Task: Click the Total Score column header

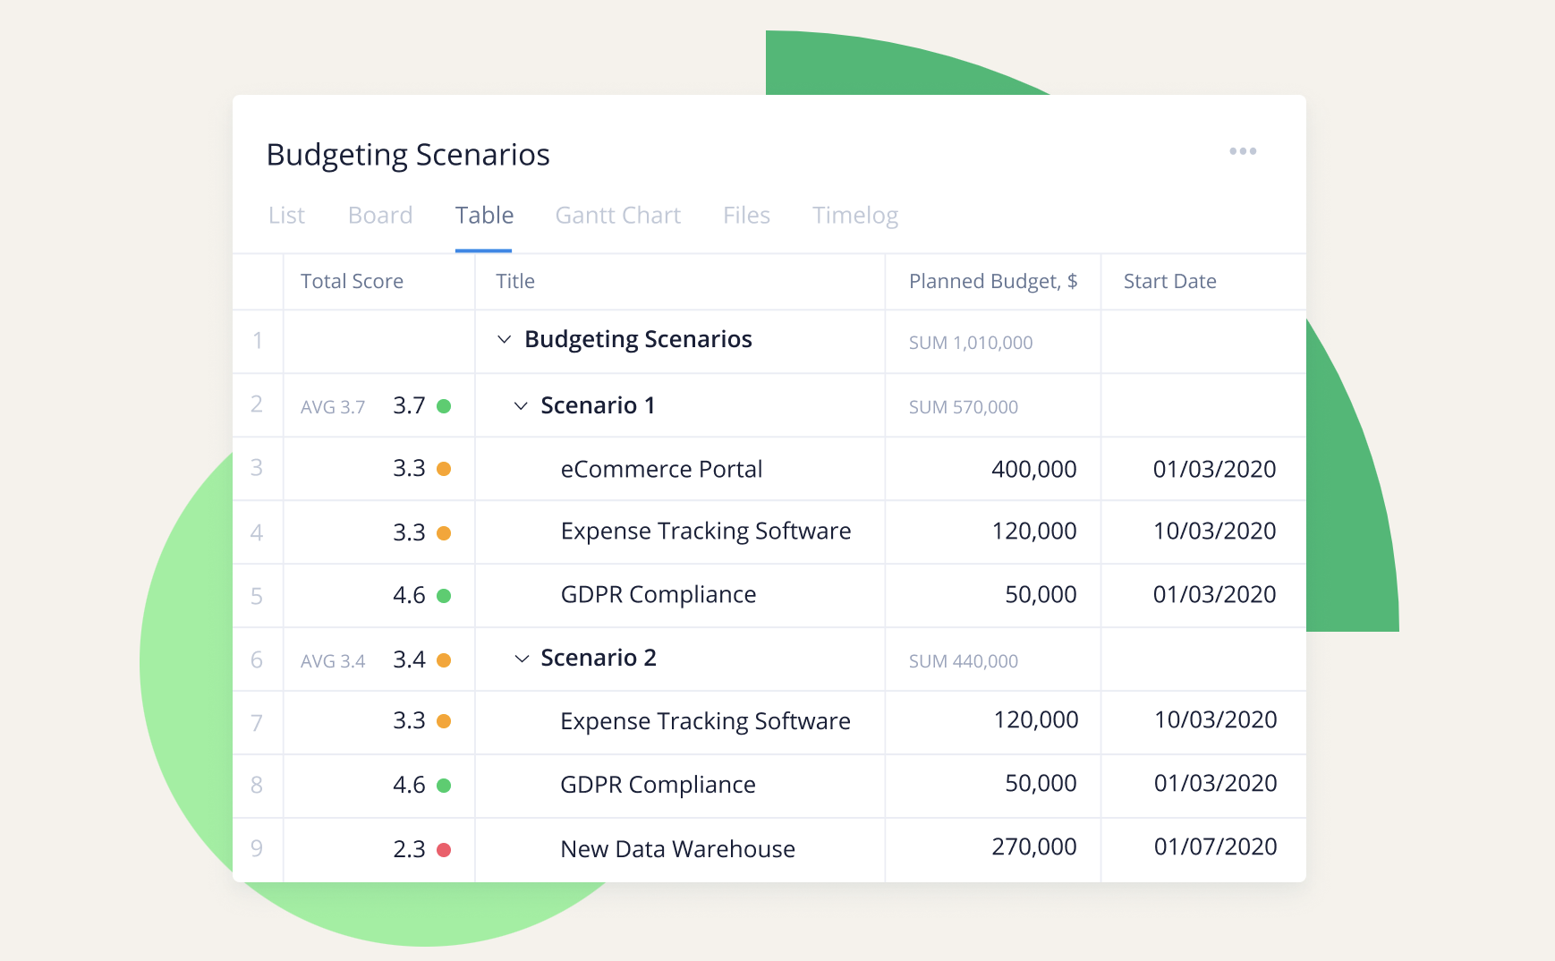Action: [352, 281]
